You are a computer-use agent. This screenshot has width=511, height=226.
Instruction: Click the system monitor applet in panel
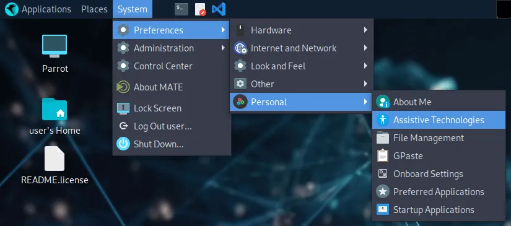coord(504,9)
